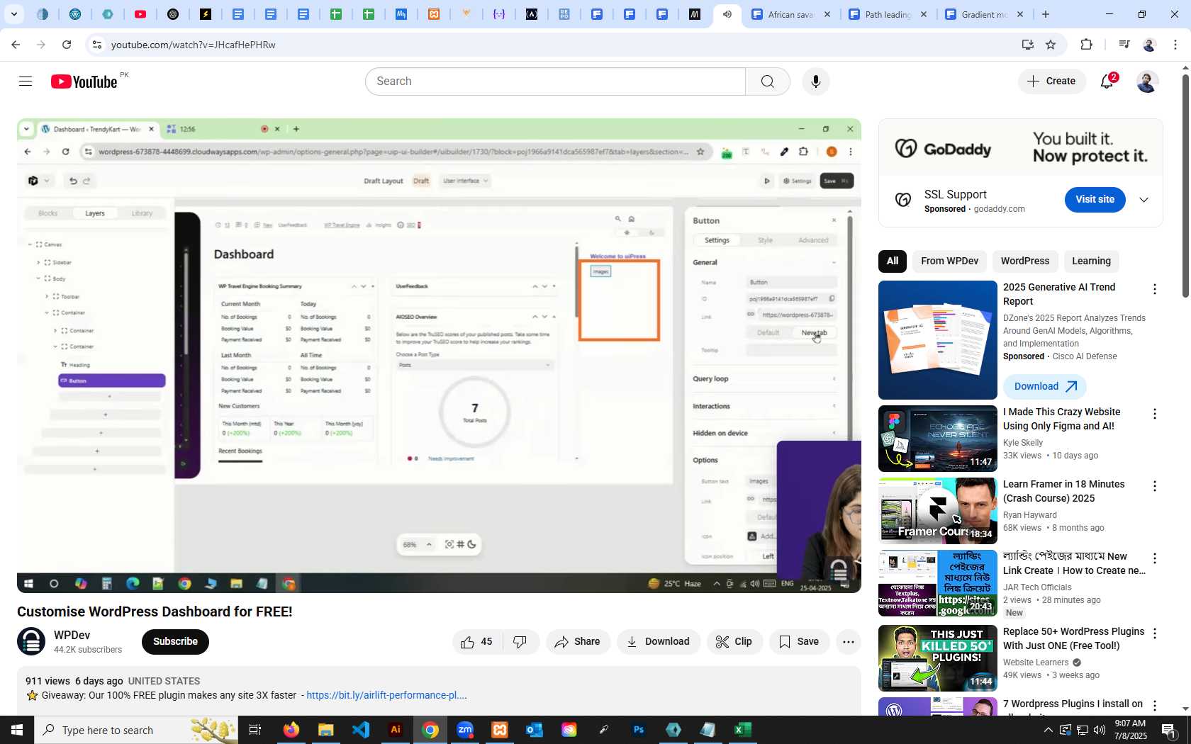Open the 2025 Generative AI report thumbnail

937,340
